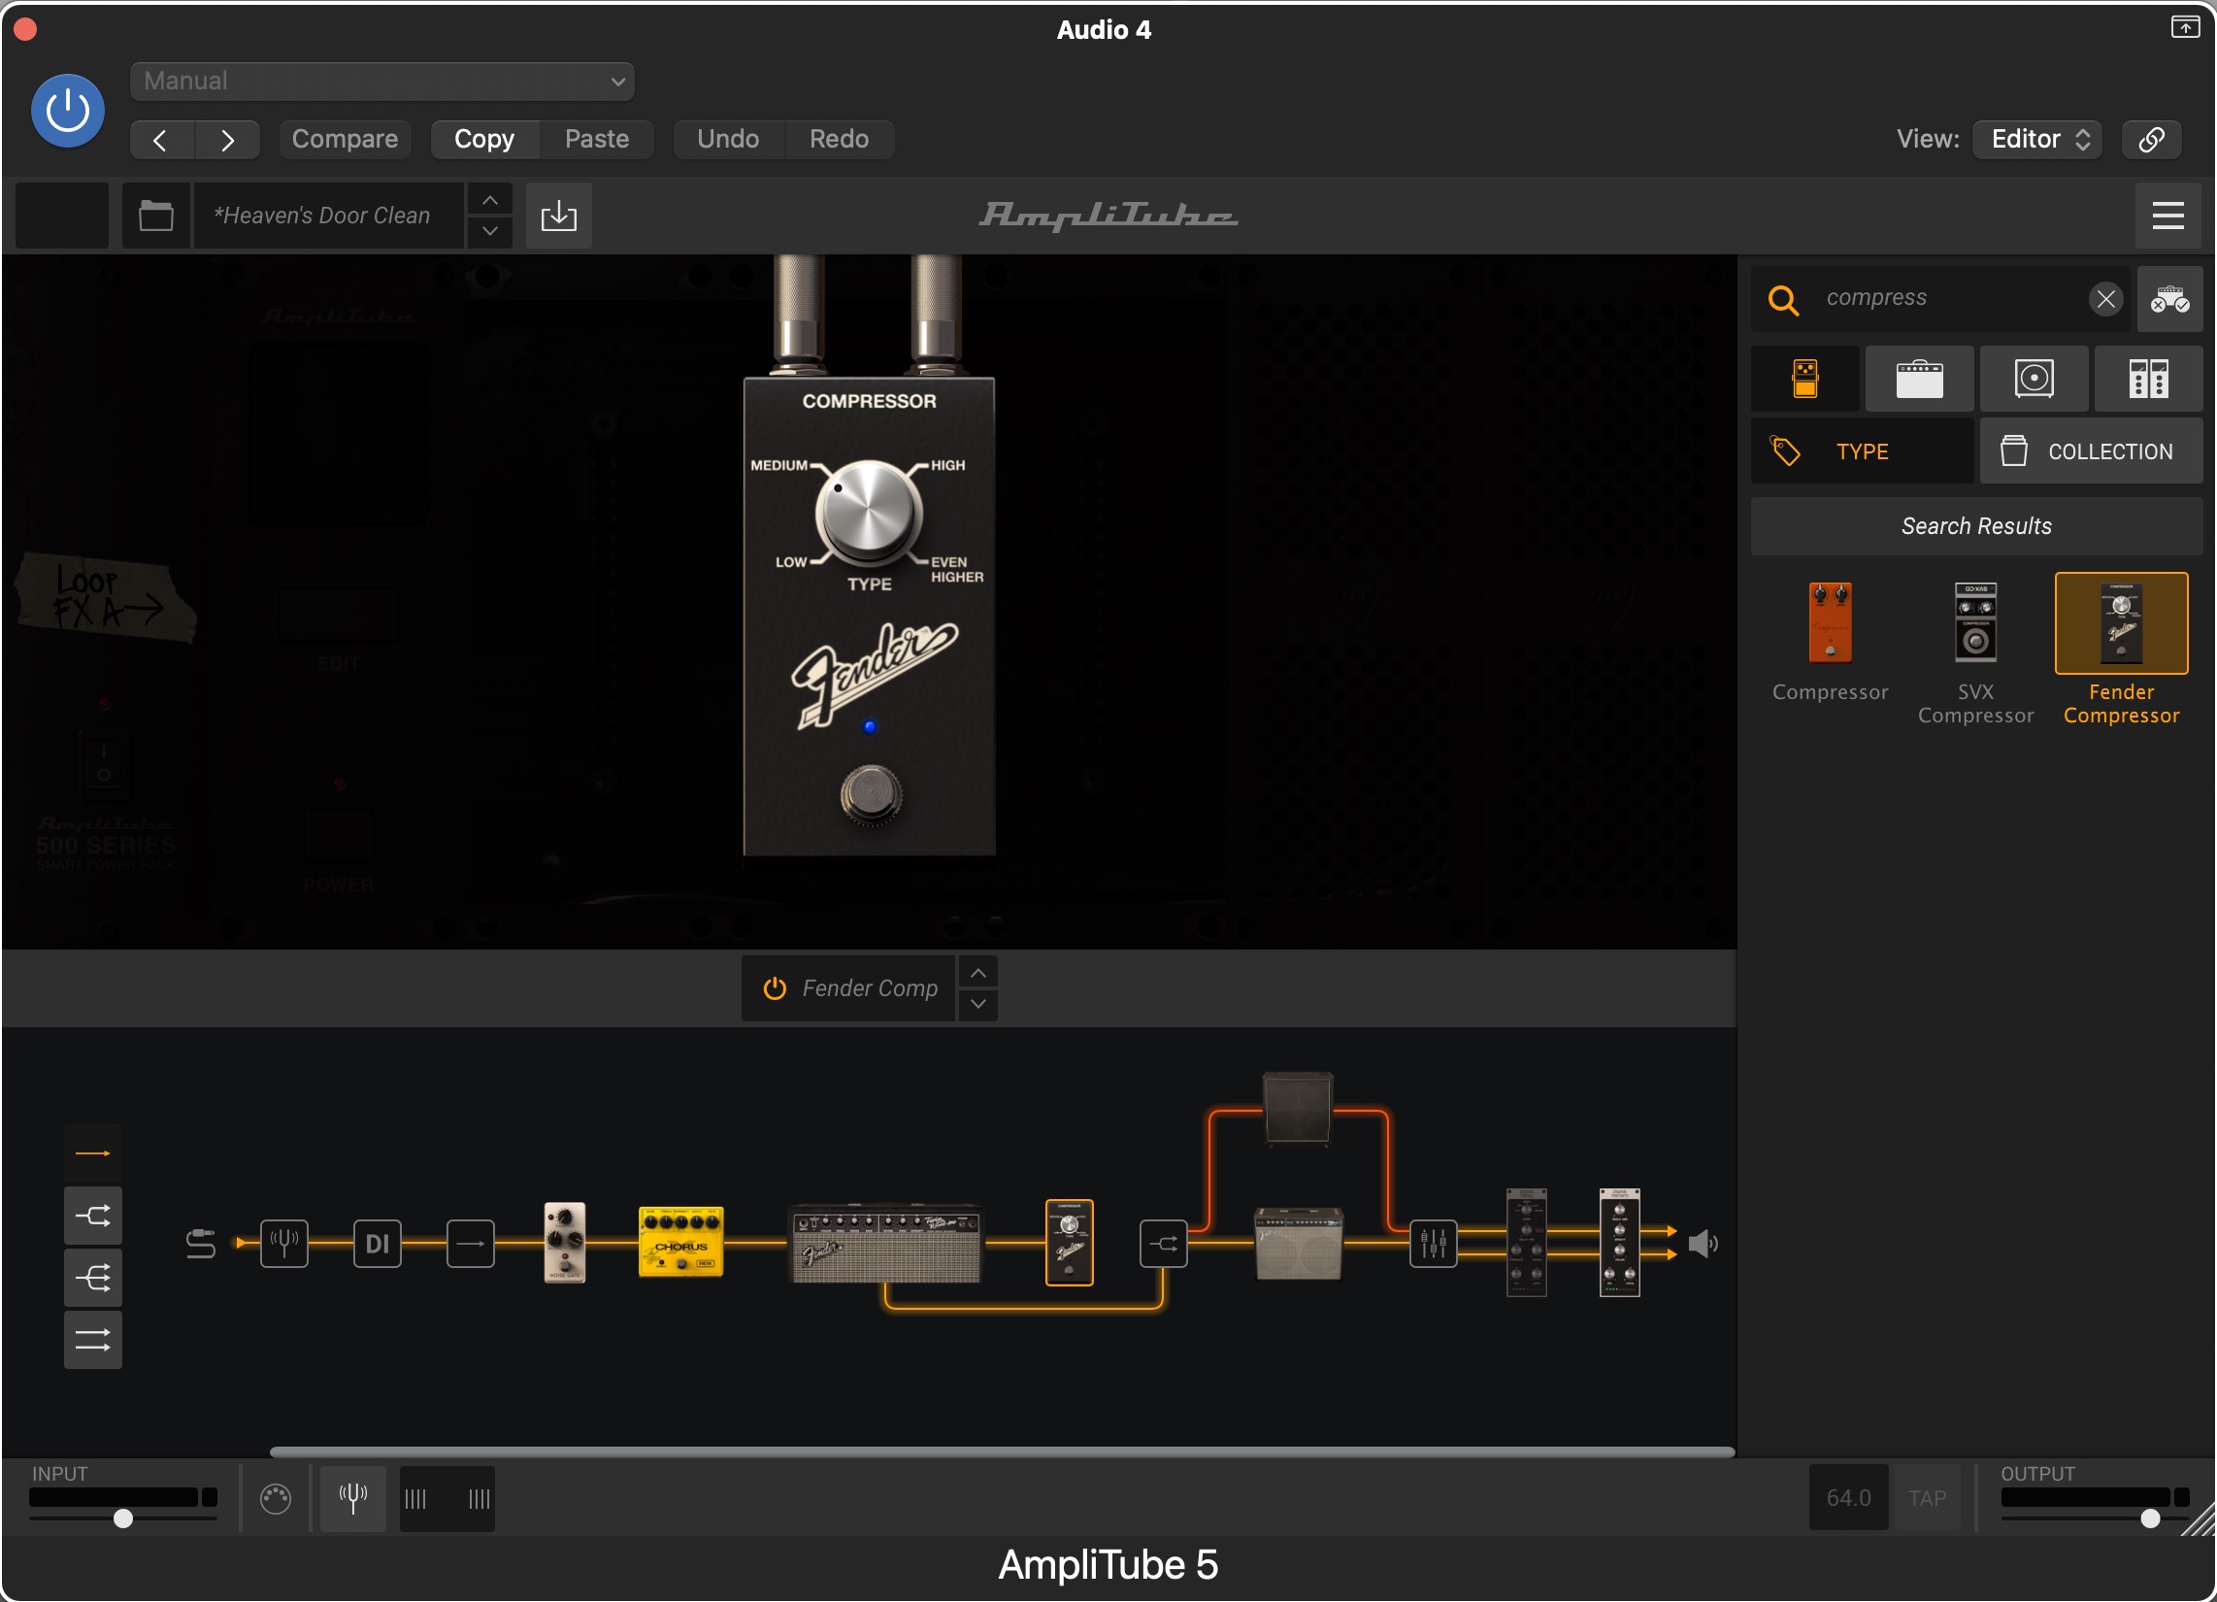Select the mixer block in chain

[x=1433, y=1244]
